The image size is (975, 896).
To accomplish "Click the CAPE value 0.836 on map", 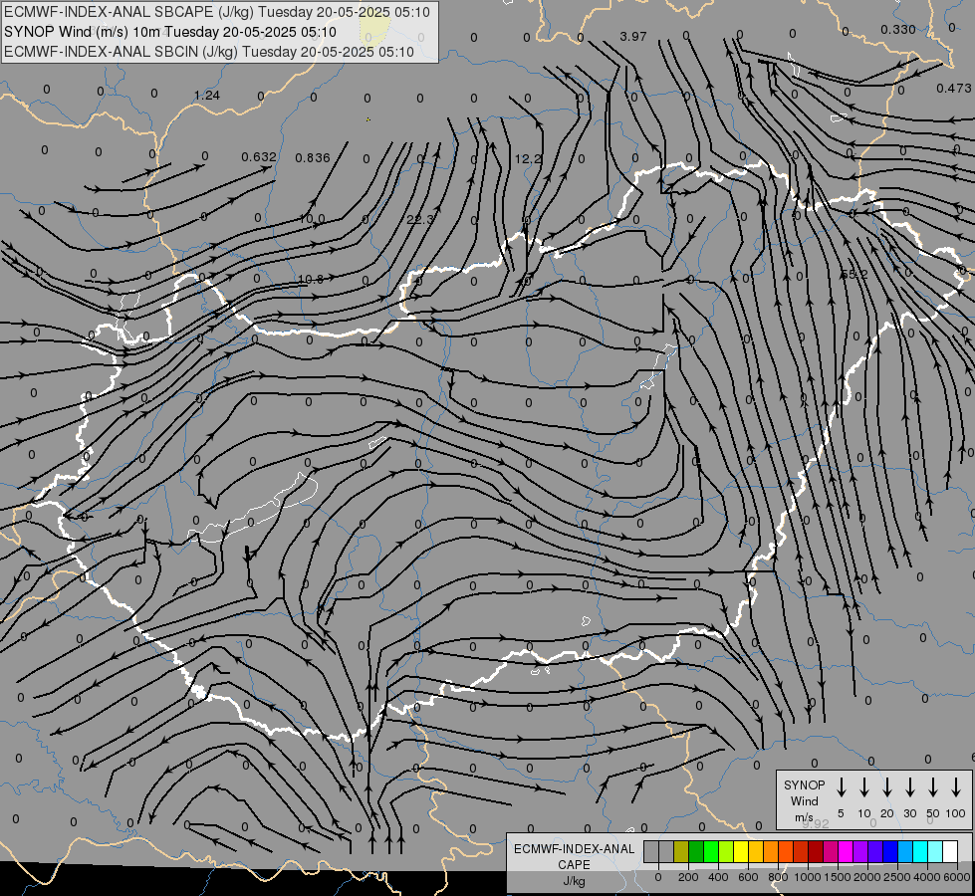I will [312, 158].
